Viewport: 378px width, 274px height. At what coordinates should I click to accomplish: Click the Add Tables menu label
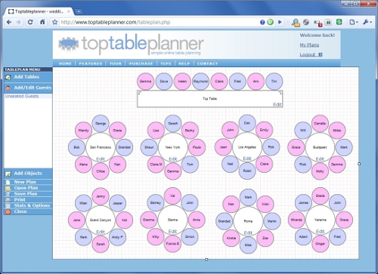click(26, 77)
